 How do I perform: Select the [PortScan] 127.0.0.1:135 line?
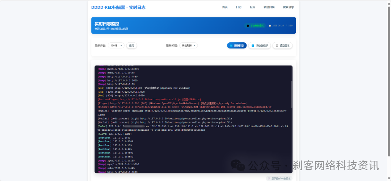(x=115, y=145)
